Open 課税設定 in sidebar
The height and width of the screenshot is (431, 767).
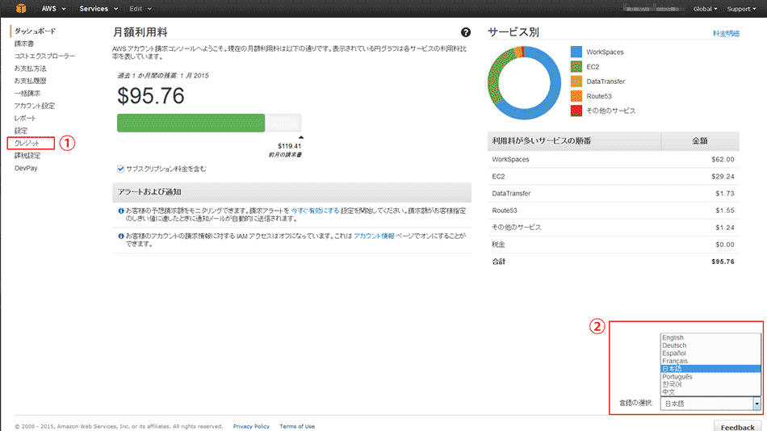click(27, 156)
